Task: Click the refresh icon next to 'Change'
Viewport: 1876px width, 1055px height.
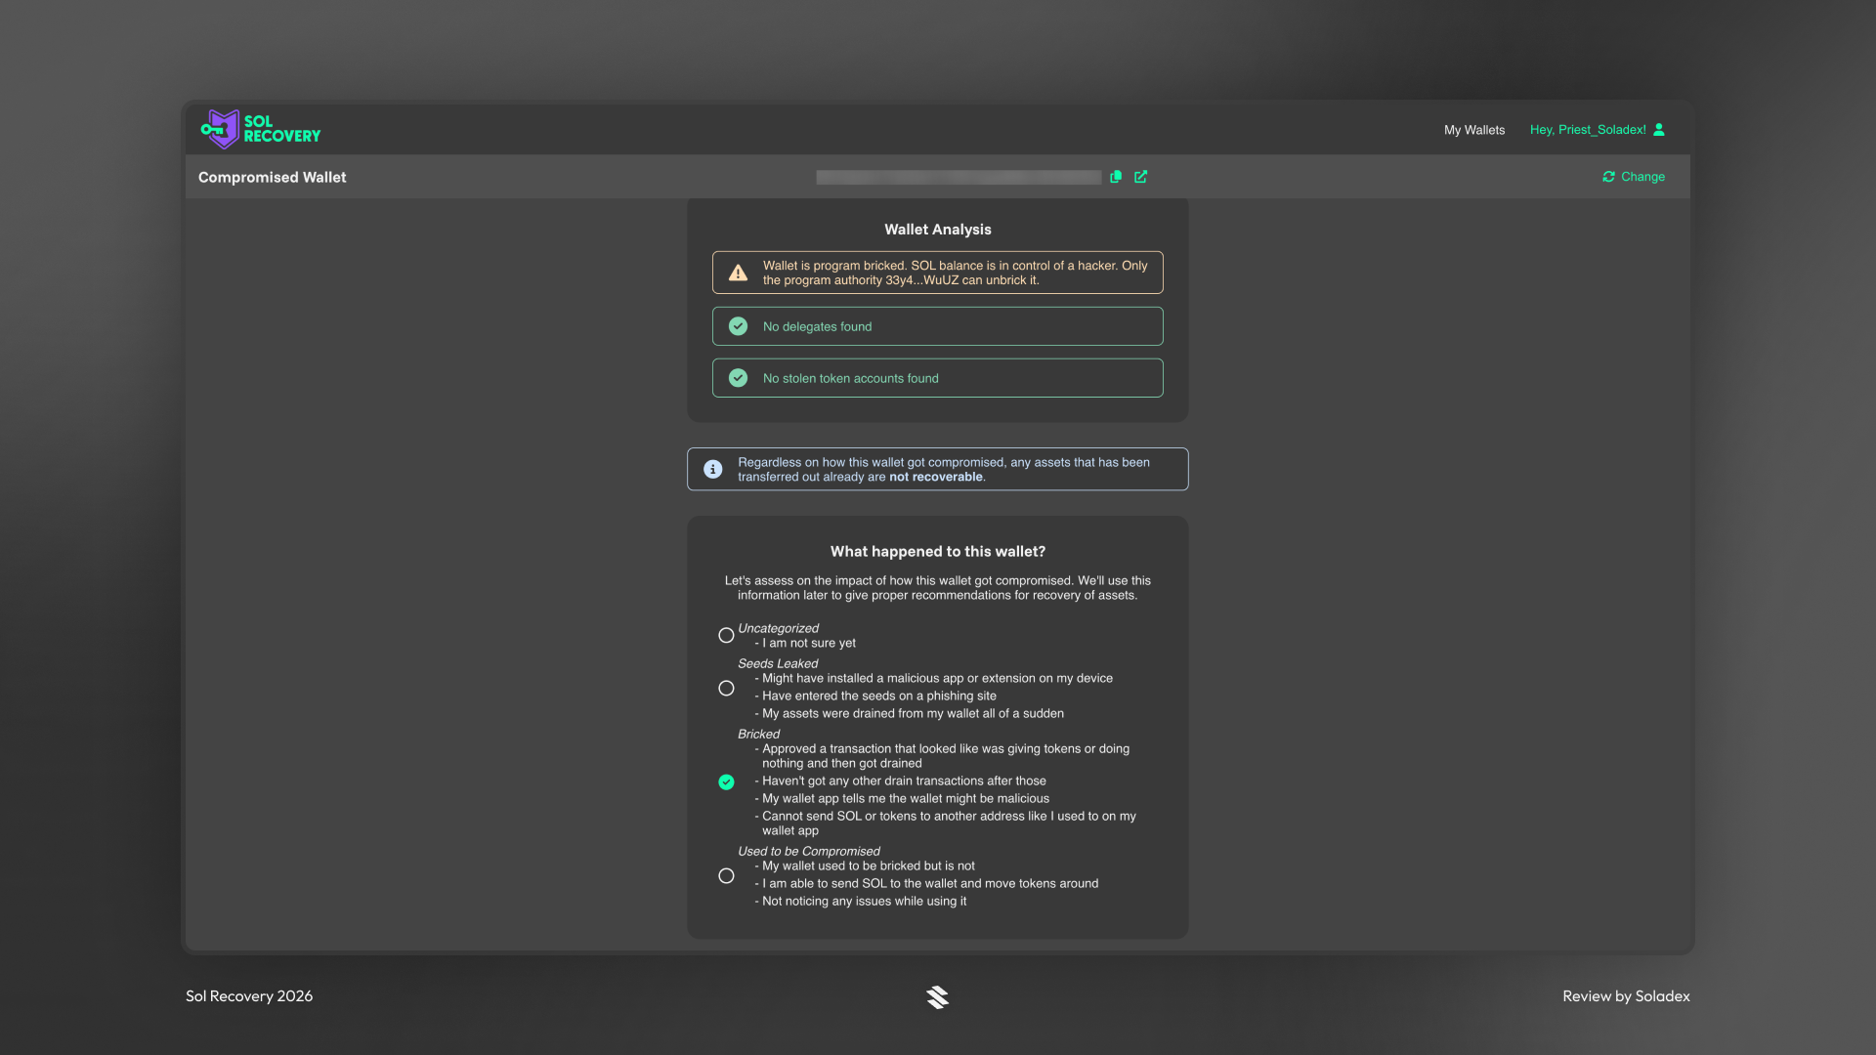Action: [1608, 177]
